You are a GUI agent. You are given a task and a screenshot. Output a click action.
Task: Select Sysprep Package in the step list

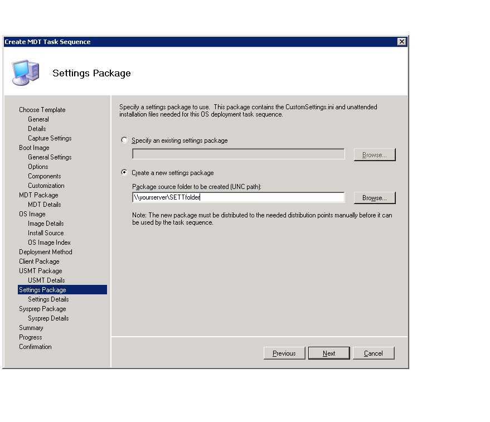coord(42,309)
